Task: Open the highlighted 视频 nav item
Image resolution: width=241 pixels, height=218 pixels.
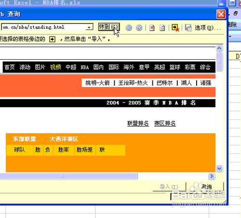Action: point(55,67)
